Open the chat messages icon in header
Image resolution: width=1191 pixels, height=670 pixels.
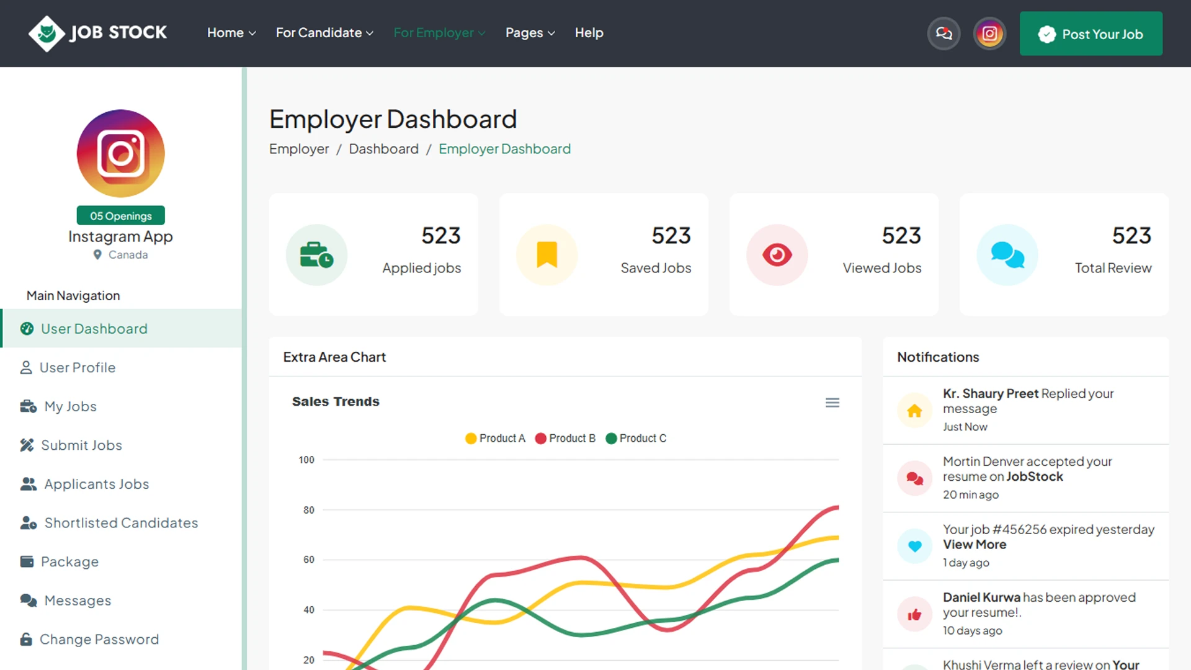coord(943,33)
